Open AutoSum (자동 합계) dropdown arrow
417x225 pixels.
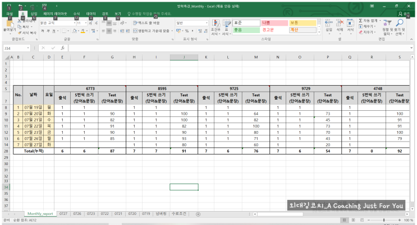(380, 21)
